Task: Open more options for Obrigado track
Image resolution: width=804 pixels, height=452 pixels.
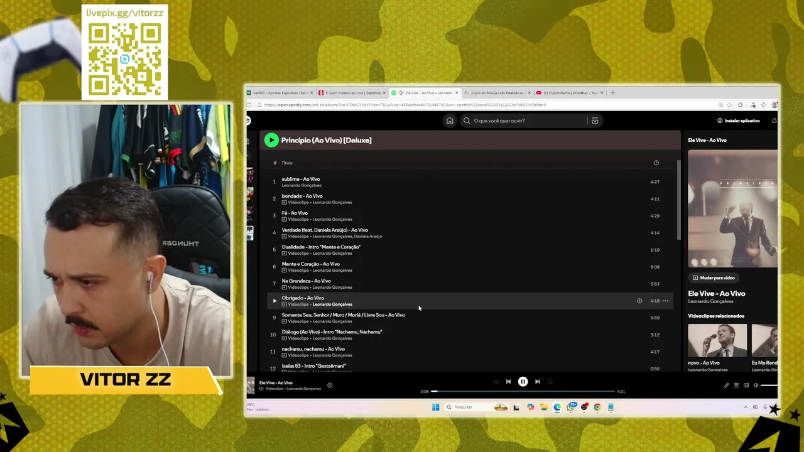Action: (x=666, y=301)
